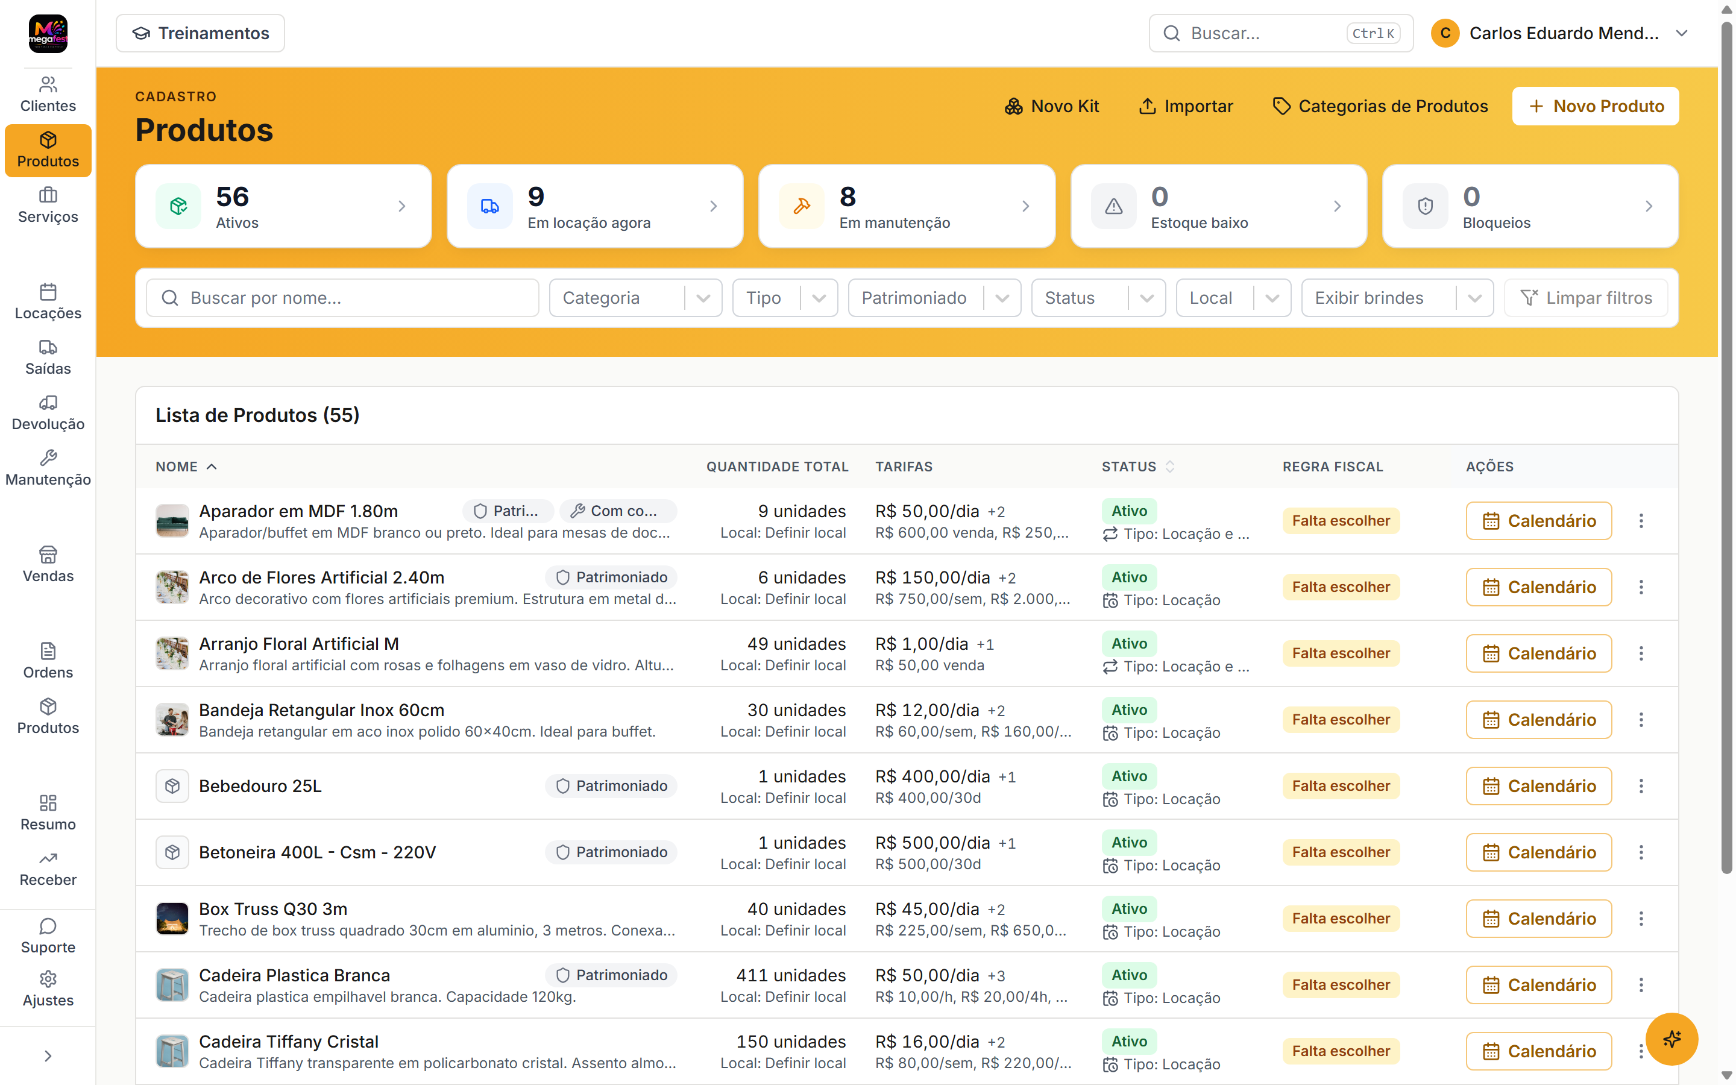Viewport: 1736px width, 1085px height.
Task: Click the Megafest logo
Action: [x=48, y=34]
